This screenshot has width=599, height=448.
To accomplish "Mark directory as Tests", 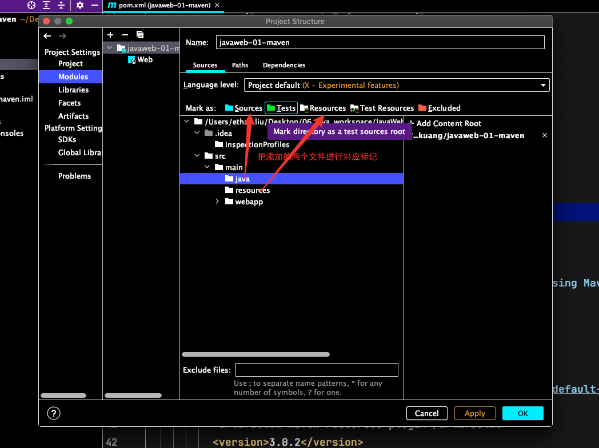I will [x=281, y=108].
